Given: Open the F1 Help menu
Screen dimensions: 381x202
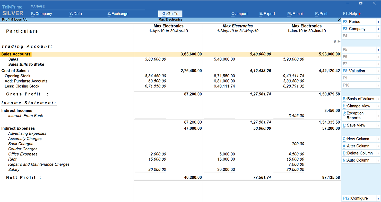Looking at the screenshot, I should pos(350,14).
